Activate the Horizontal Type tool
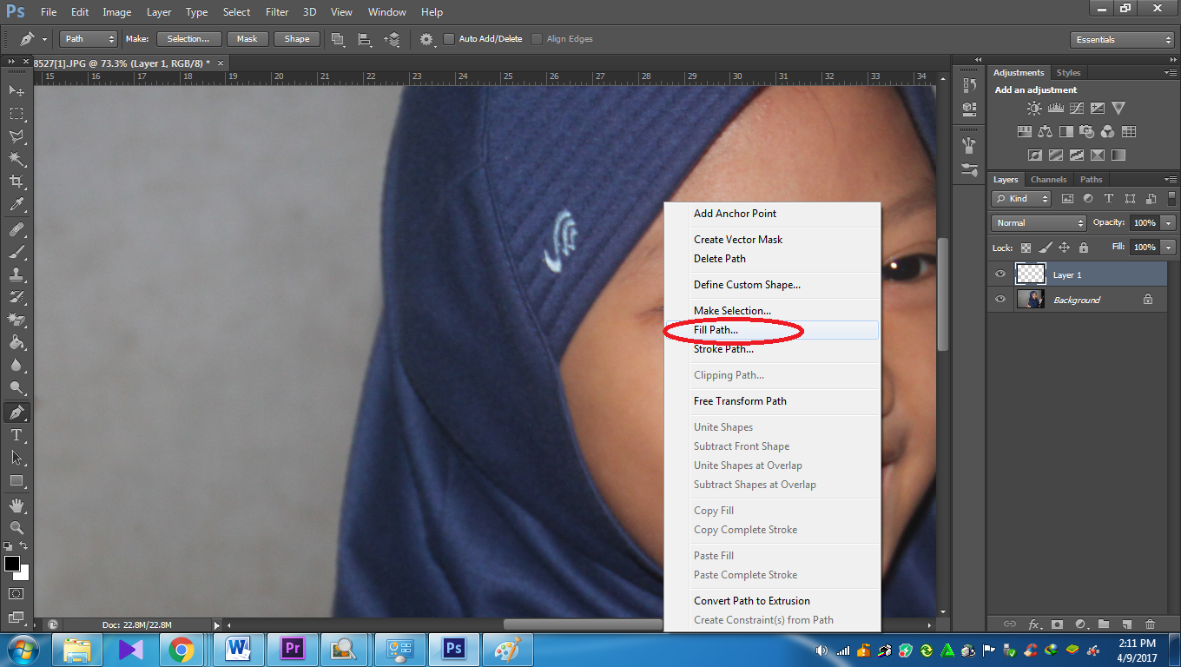The image size is (1181, 667). tap(16, 435)
